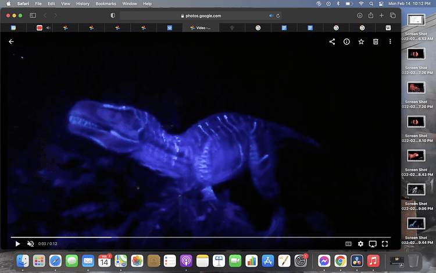436x273 pixels.
Task: Open Control Center in the menu bar
Action: (381, 3)
